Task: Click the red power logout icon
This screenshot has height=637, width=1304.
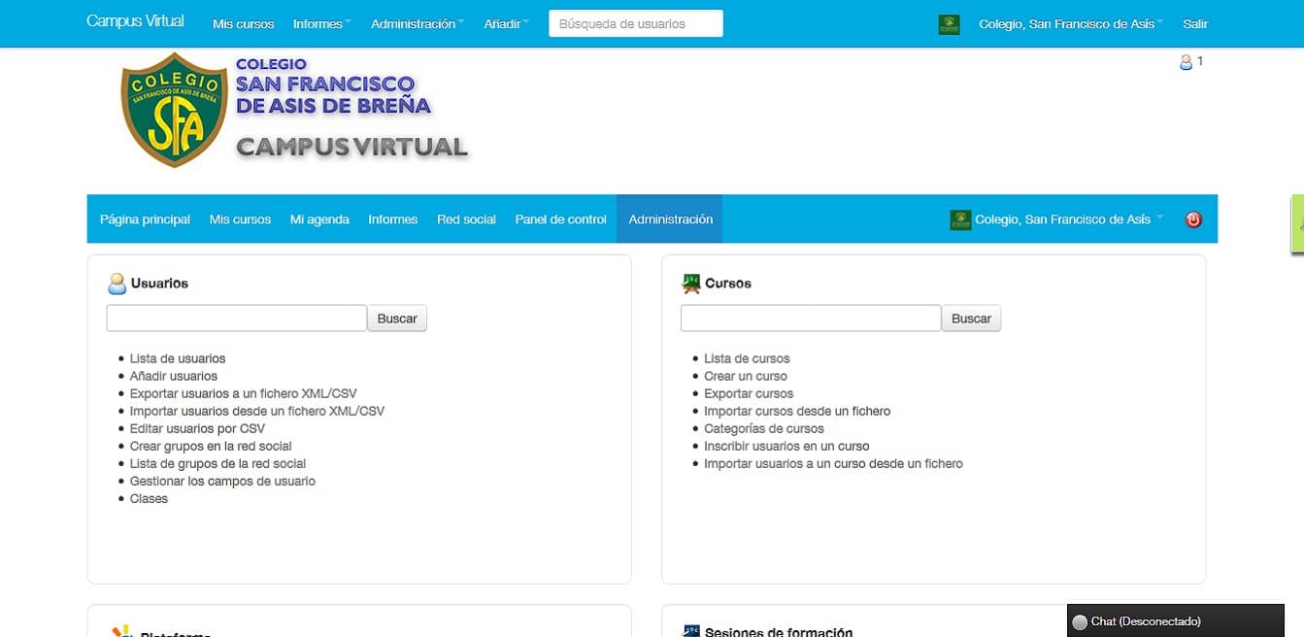Action: 1193,219
